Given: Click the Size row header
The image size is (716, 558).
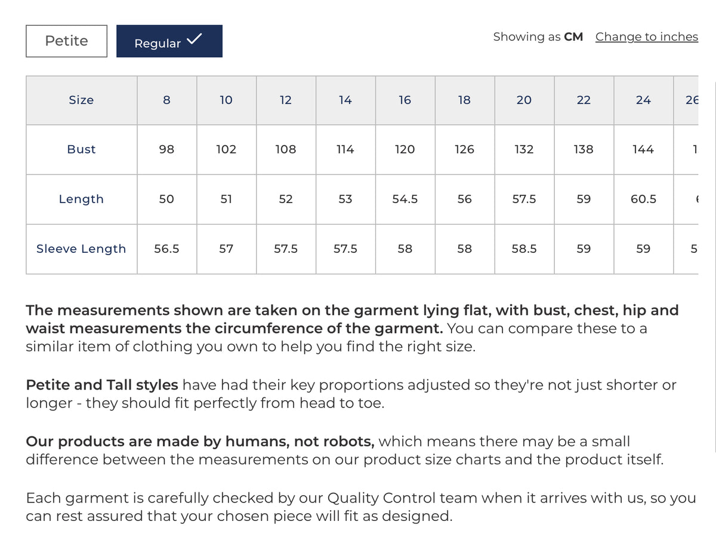Looking at the screenshot, I should click(x=81, y=100).
